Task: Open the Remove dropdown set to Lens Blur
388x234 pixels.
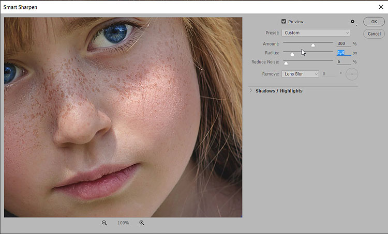Action: point(301,74)
